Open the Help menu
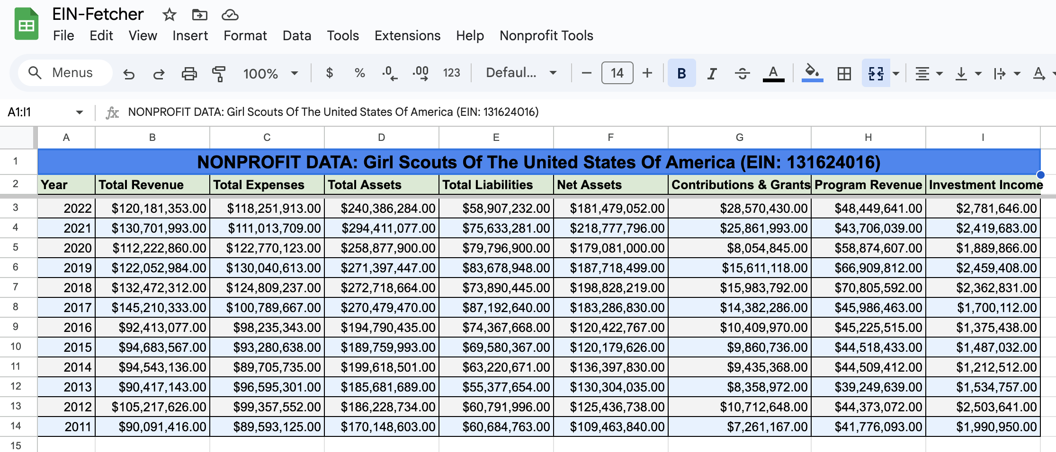 470,35
